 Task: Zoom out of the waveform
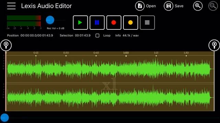213,6
